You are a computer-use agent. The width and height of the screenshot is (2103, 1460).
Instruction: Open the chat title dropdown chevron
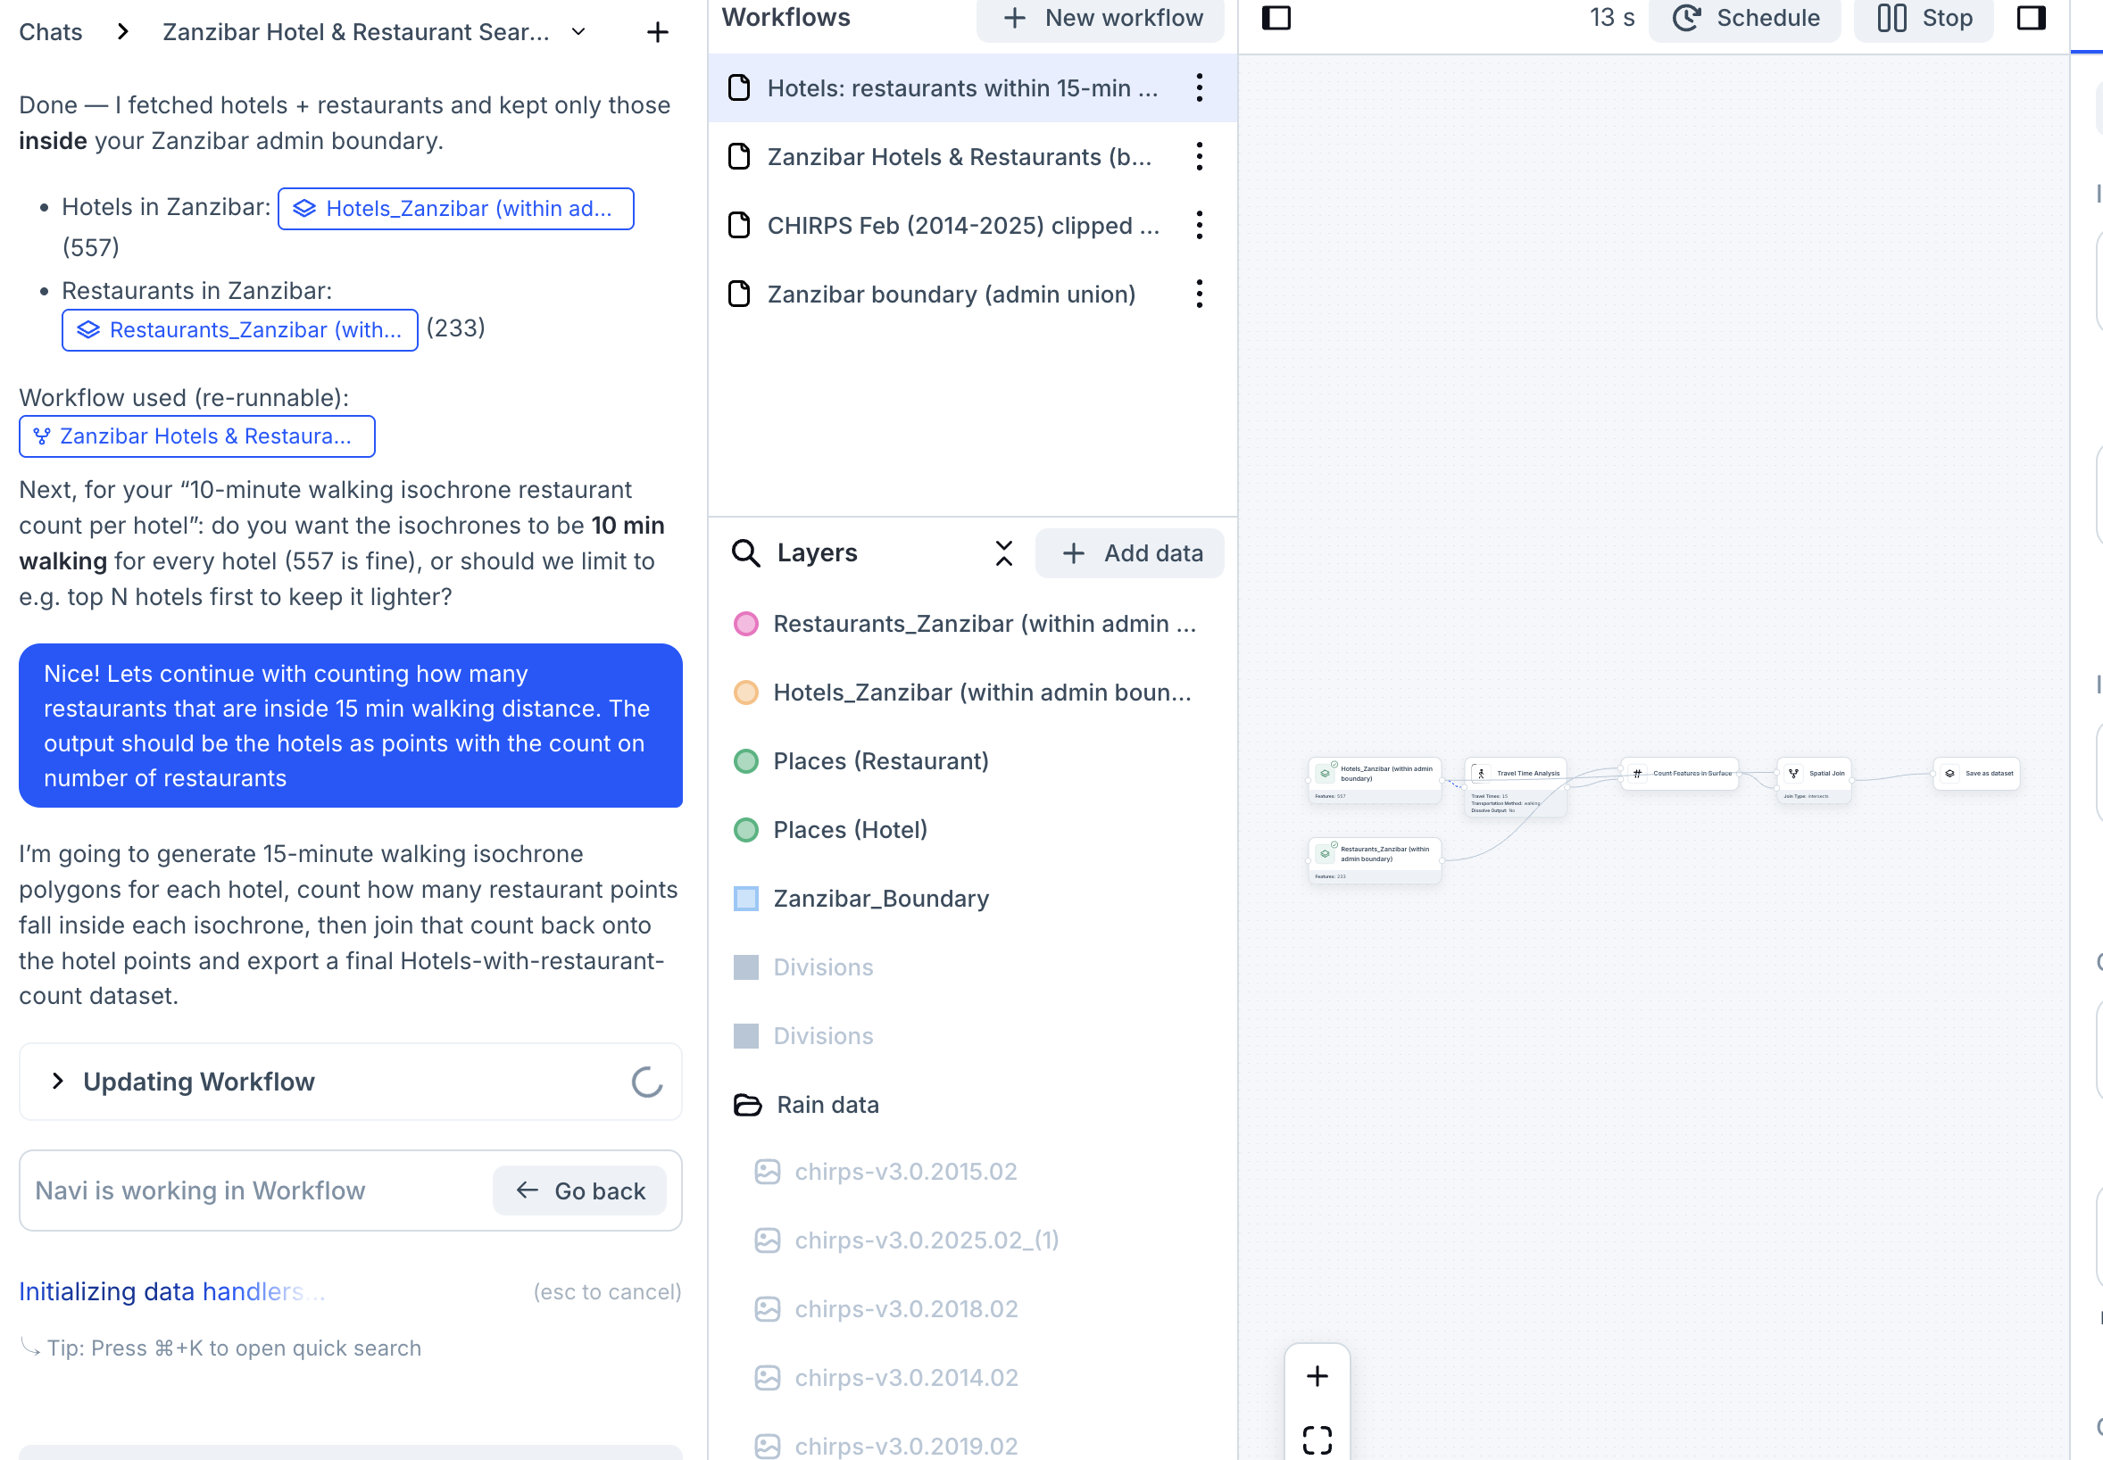(578, 32)
